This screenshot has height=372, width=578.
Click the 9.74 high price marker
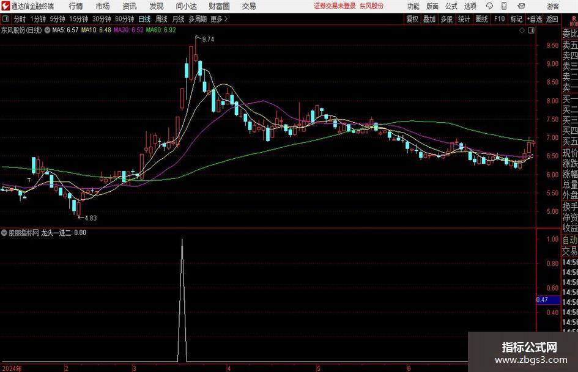click(x=208, y=40)
